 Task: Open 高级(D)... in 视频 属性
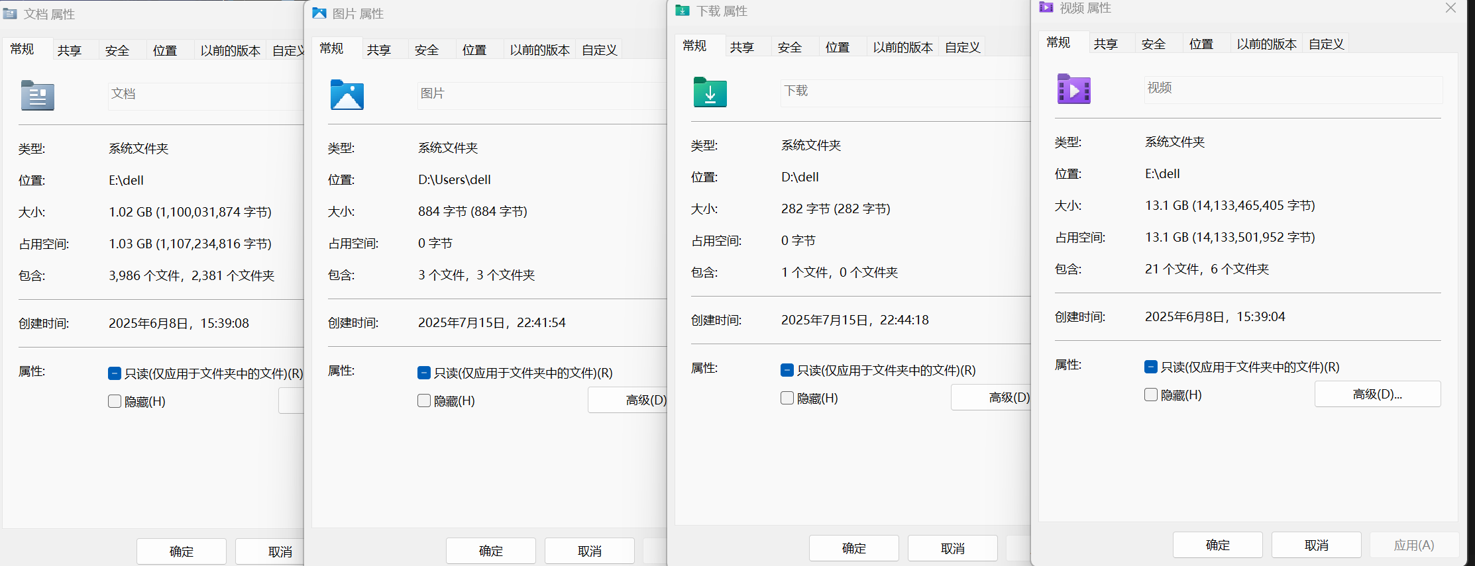coord(1378,394)
